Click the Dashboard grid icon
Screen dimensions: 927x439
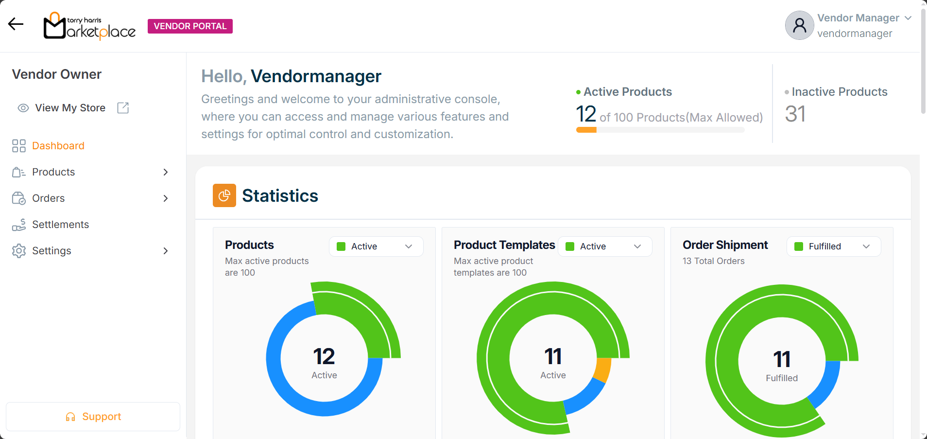tap(19, 146)
